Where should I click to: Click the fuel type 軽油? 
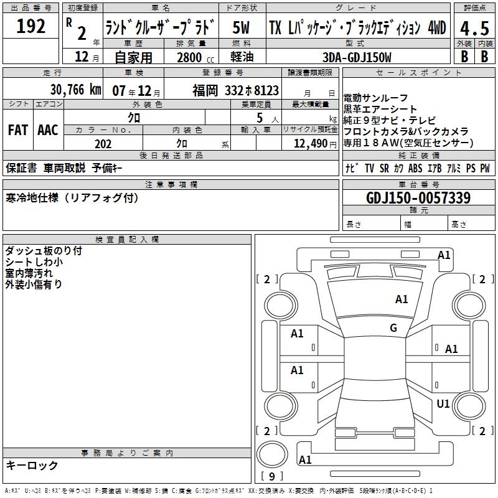tap(242, 57)
